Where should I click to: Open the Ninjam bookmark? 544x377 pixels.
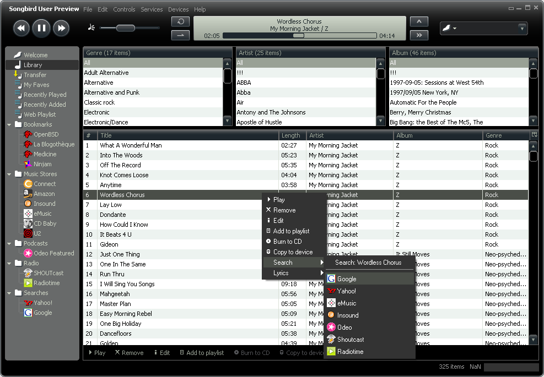(42, 164)
